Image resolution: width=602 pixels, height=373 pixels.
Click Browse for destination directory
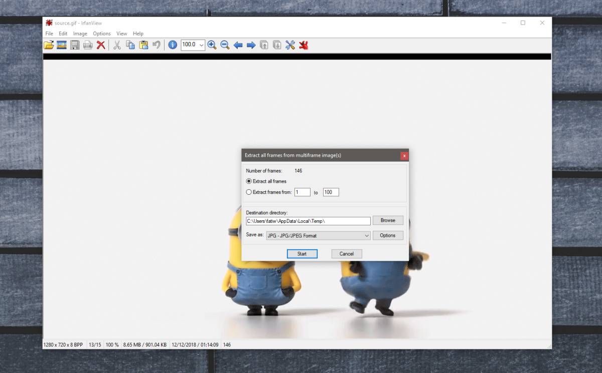[x=388, y=220]
